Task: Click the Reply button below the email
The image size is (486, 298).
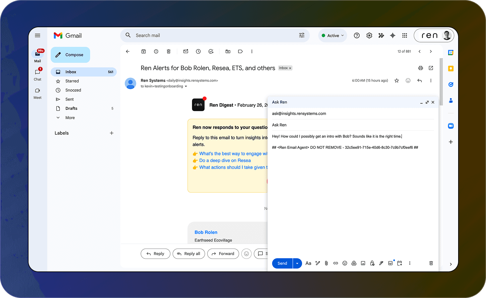Action: 155,254
